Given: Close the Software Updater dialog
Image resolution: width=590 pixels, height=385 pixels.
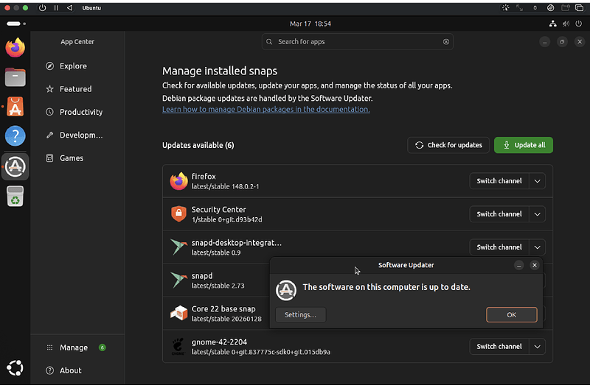Looking at the screenshot, I should (x=534, y=265).
